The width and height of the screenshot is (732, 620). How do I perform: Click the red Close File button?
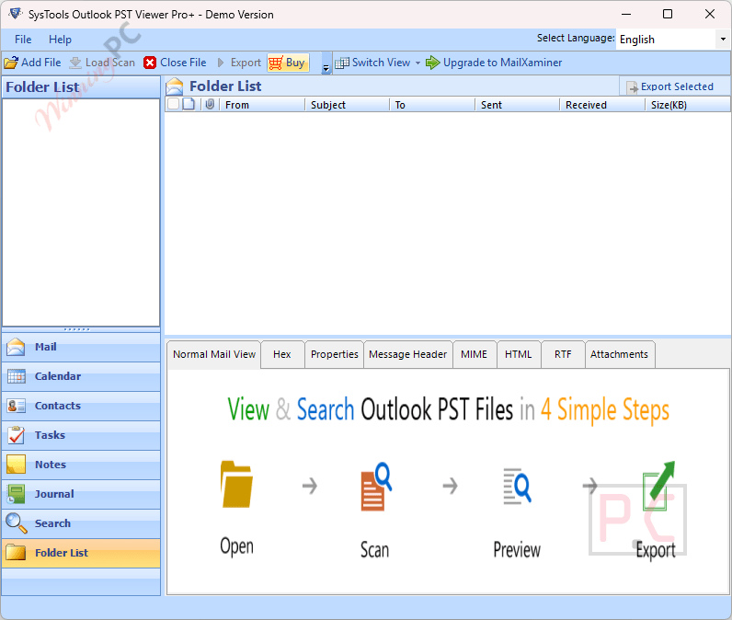pyautogui.click(x=175, y=63)
